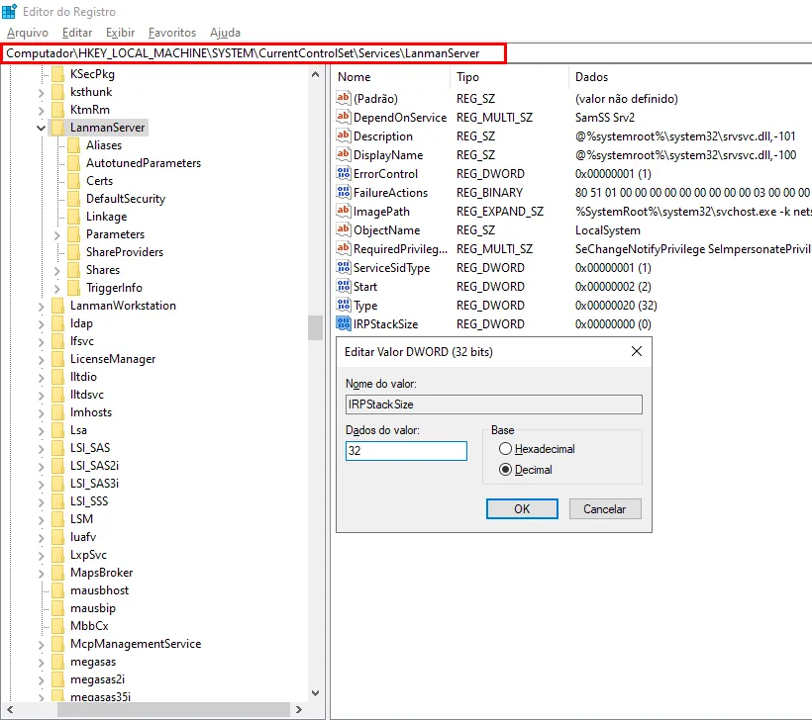Click the Dados do valor input field
The image size is (812, 720).
click(x=406, y=451)
